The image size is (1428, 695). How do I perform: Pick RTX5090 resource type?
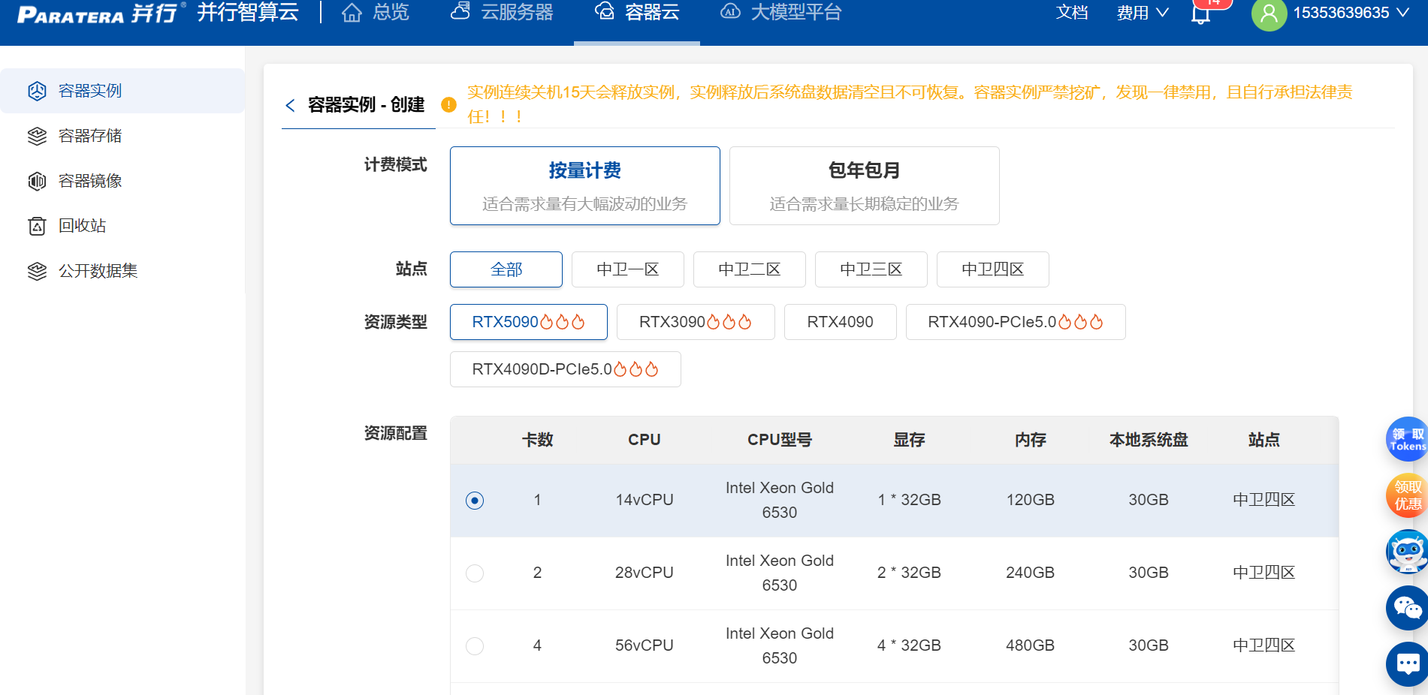(529, 322)
